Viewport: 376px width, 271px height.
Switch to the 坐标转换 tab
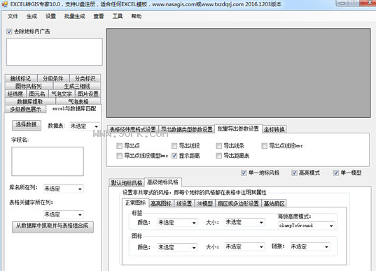274,129
